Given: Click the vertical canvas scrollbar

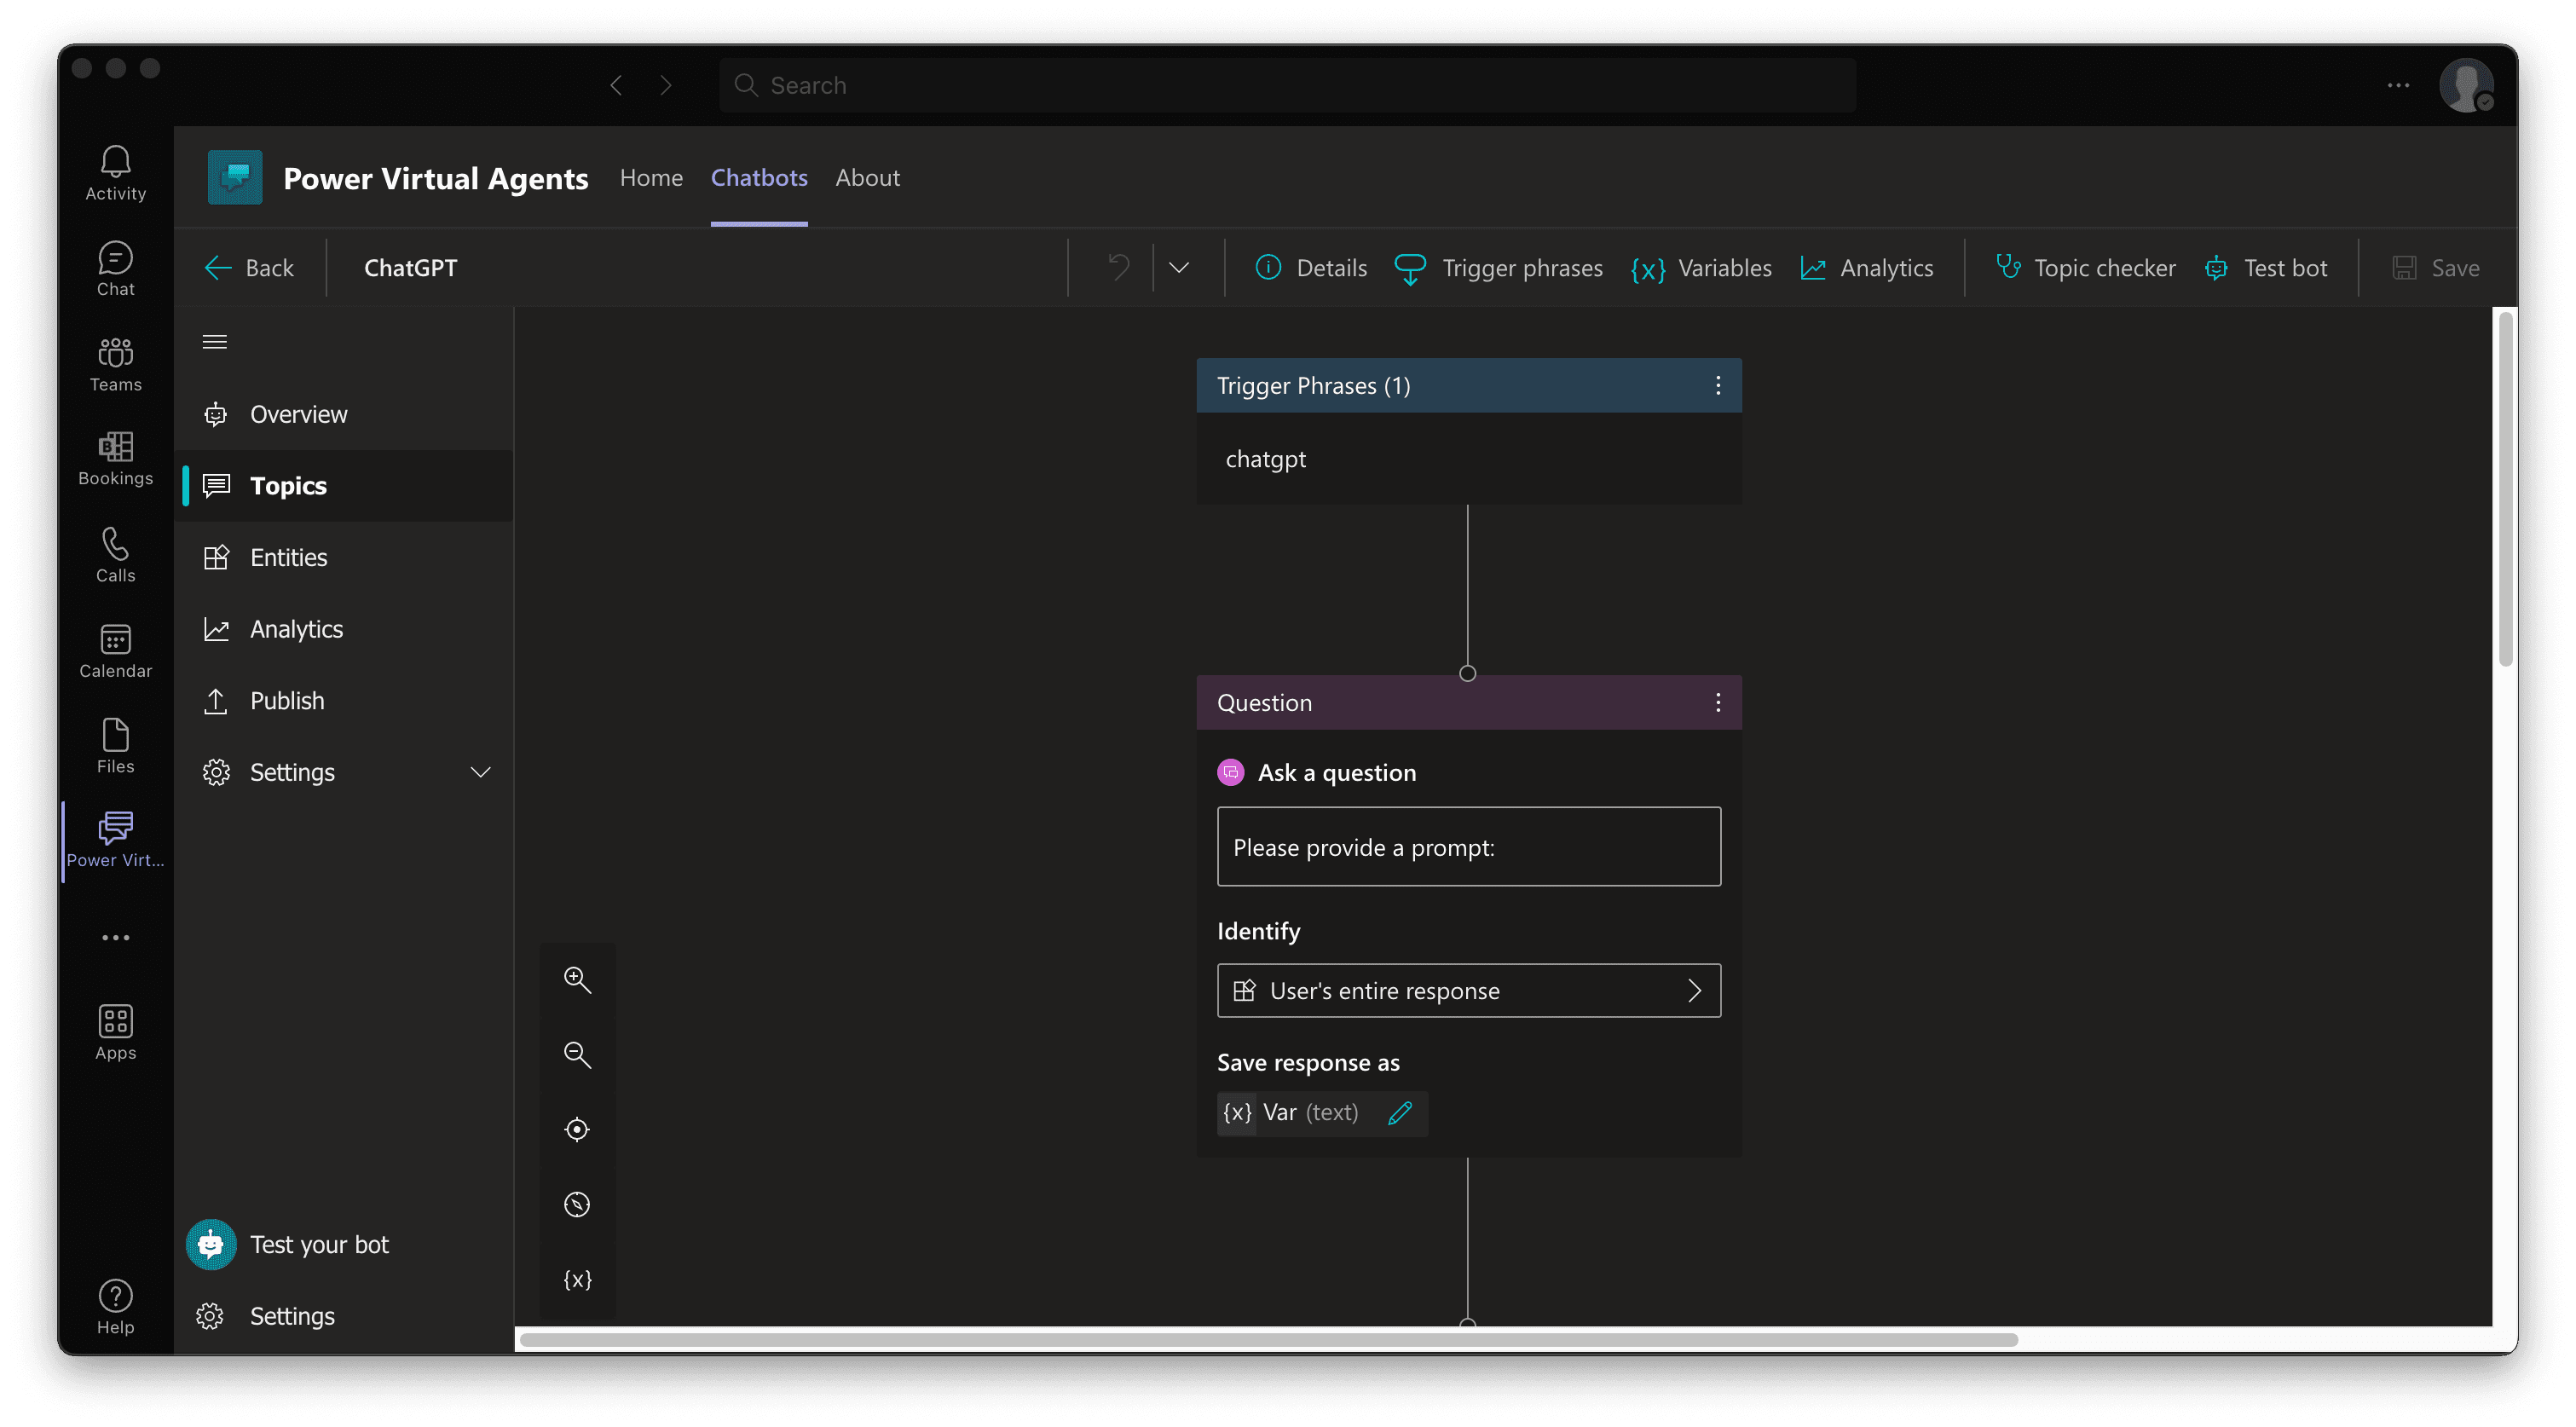Looking at the screenshot, I should tap(2505, 490).
